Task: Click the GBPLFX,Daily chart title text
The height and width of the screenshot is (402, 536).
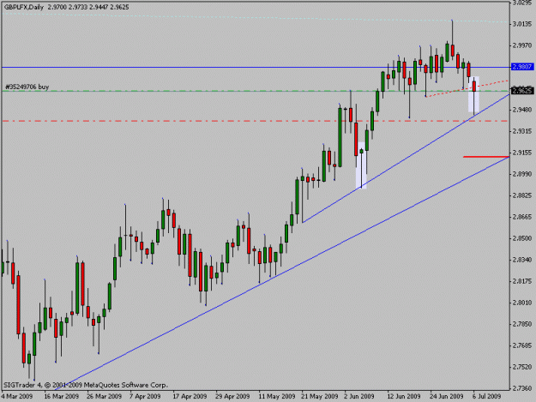Action: pos(24,7)
